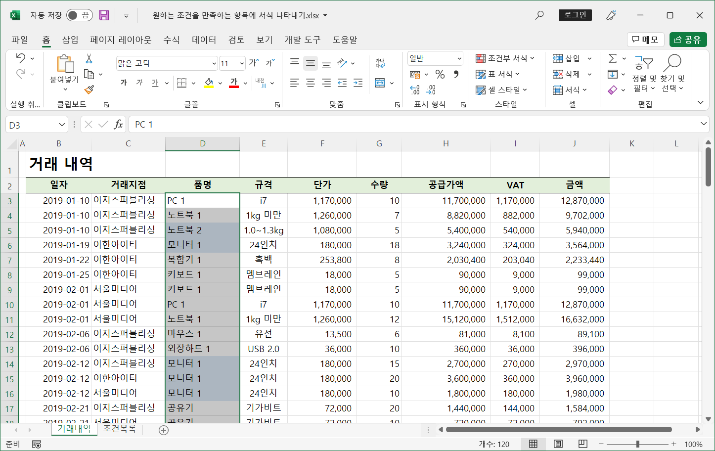Click merge and center icon
Screen dimensions: 715x451
380,83
